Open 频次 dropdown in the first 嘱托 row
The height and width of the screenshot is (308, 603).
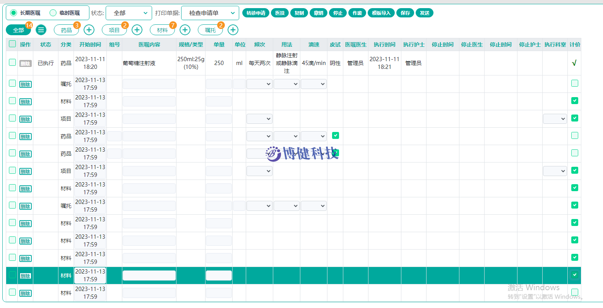tap(259, 84)
